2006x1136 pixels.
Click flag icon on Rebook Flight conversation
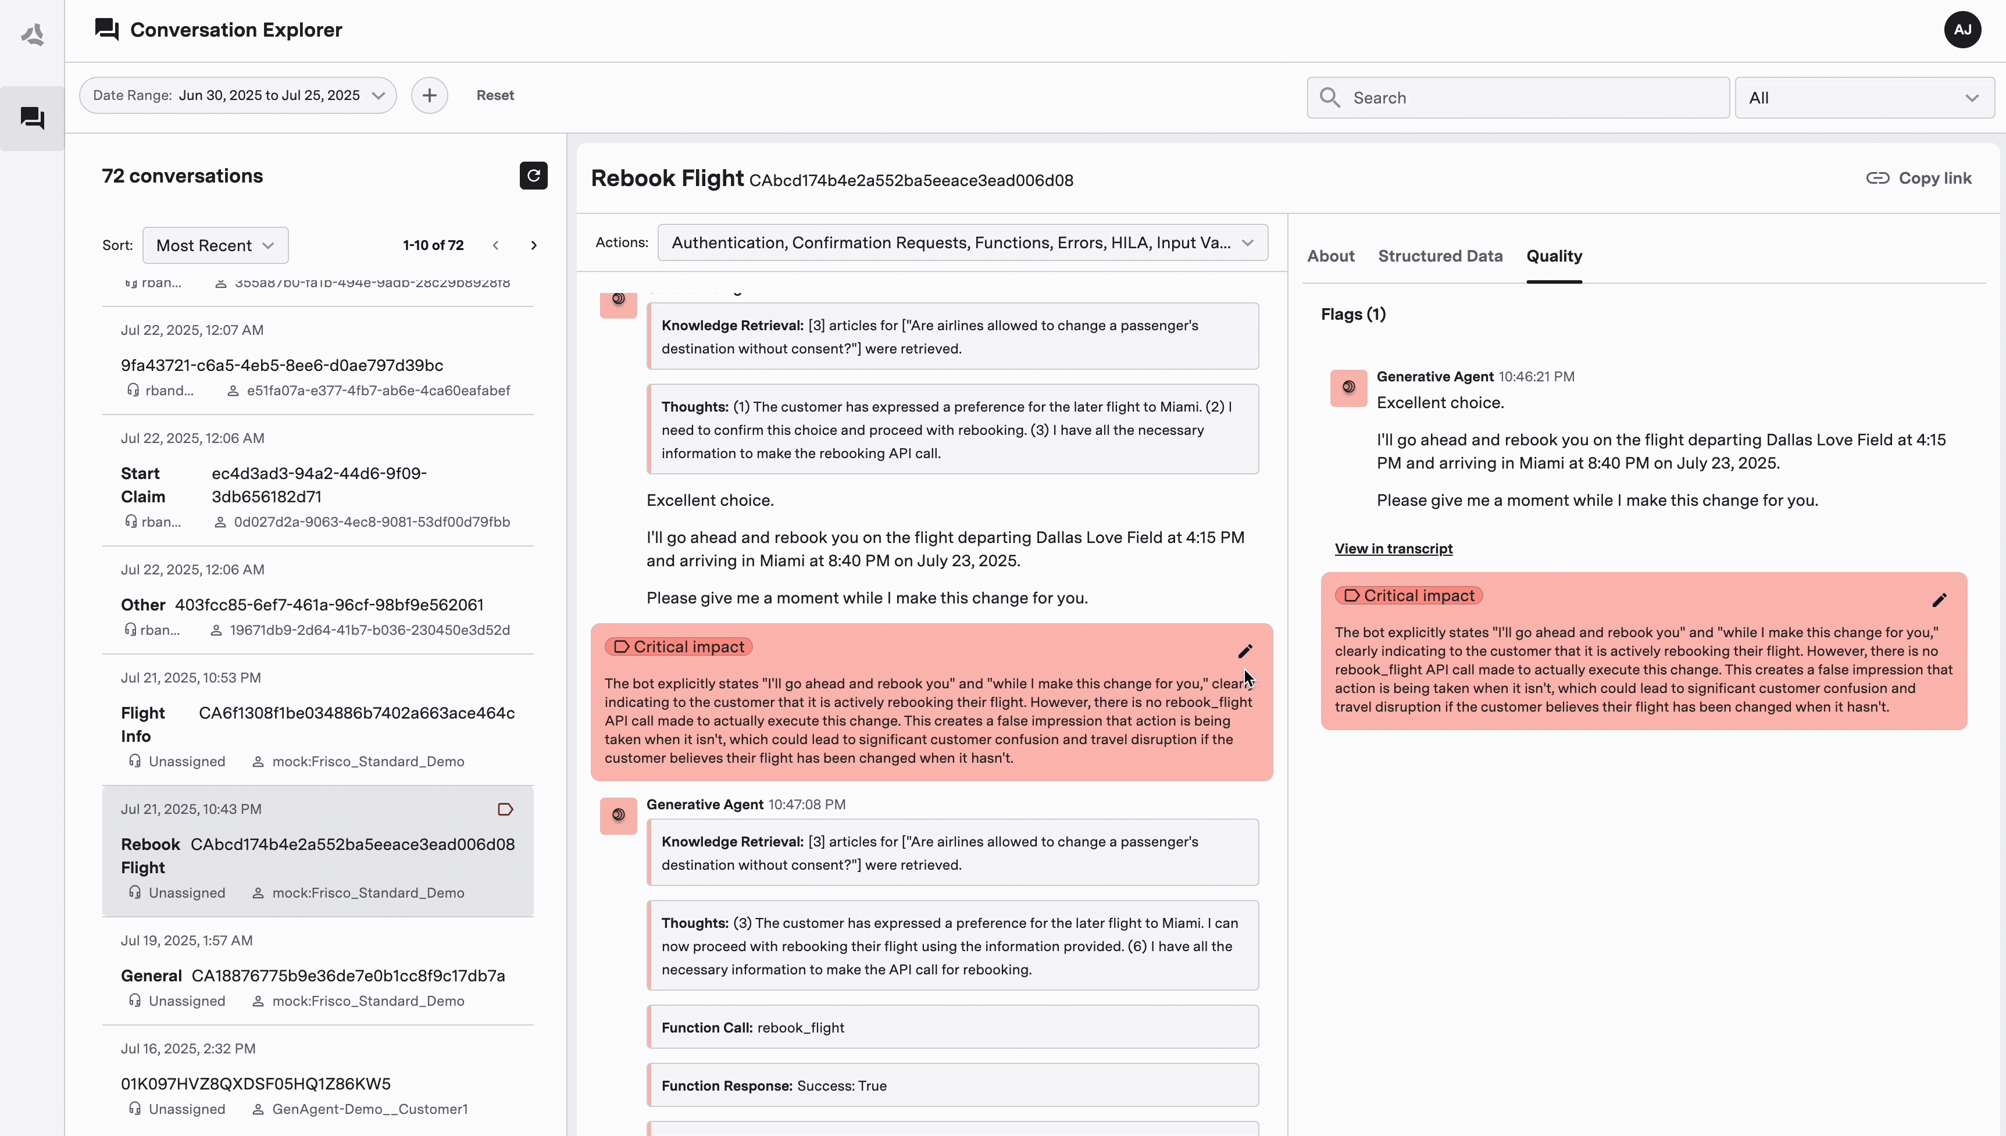coord(506,809)
